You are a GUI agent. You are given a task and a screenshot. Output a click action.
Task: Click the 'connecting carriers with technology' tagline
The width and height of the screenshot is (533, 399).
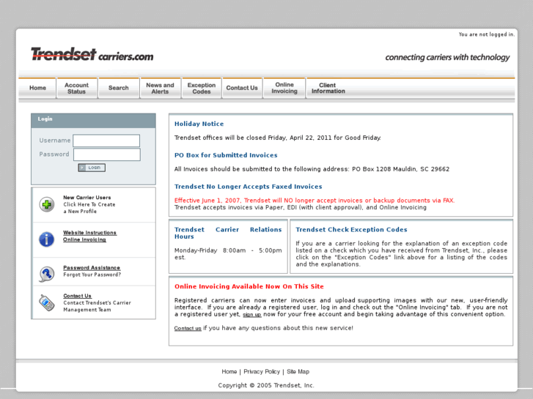(x=447, y=57)
